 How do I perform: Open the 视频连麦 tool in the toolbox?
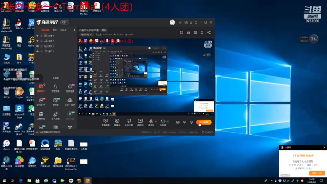[x=70, y=88]
